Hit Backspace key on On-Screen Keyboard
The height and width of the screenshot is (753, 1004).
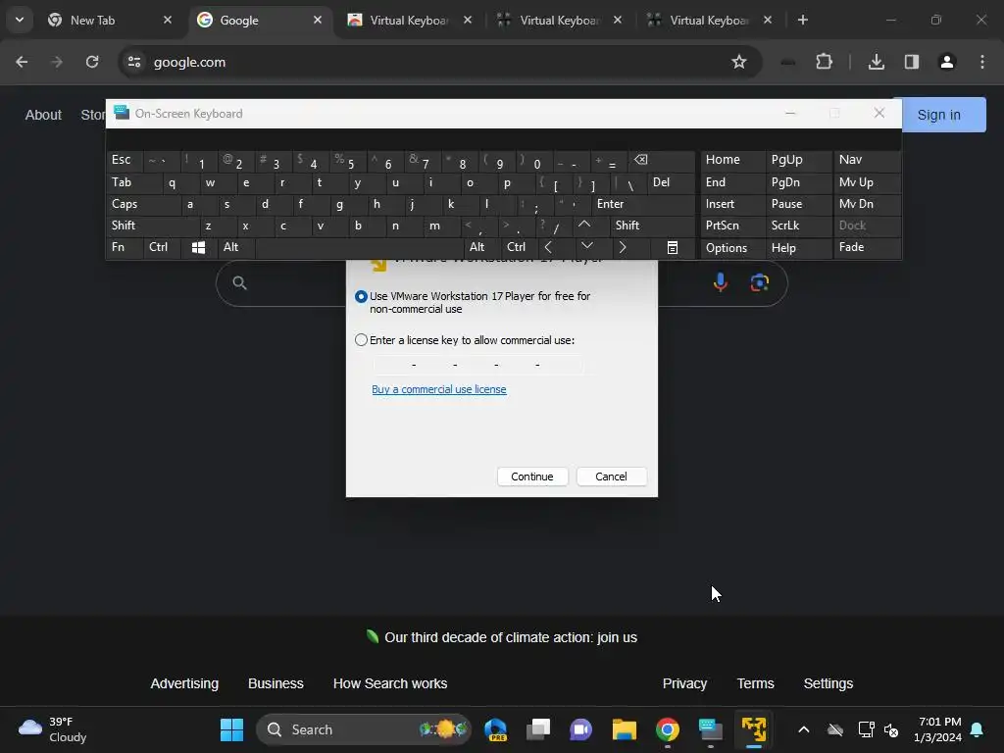point(662,160)
